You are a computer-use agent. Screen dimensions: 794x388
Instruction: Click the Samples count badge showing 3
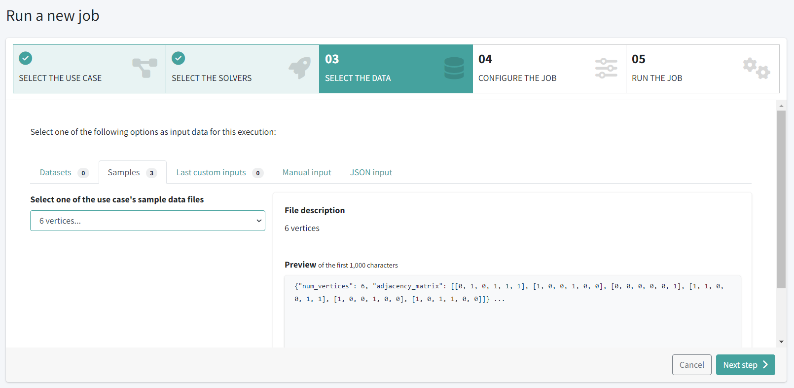151,173
